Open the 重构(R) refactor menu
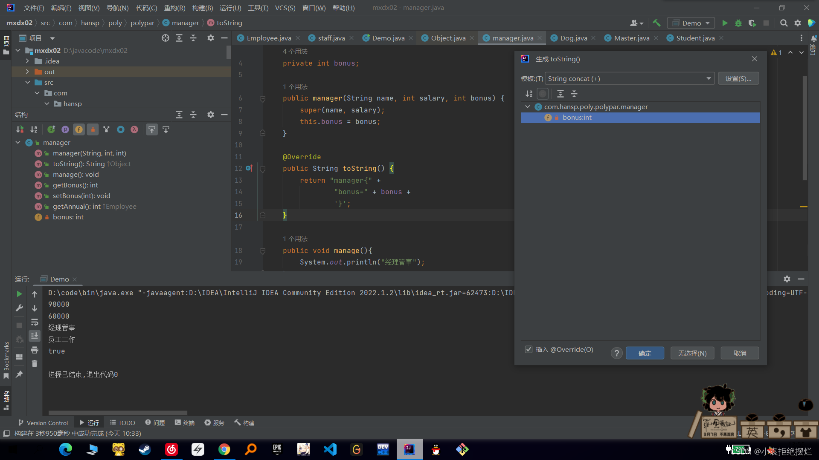The width and height of the screenshot is (819, 460). [x=174, y=8]
